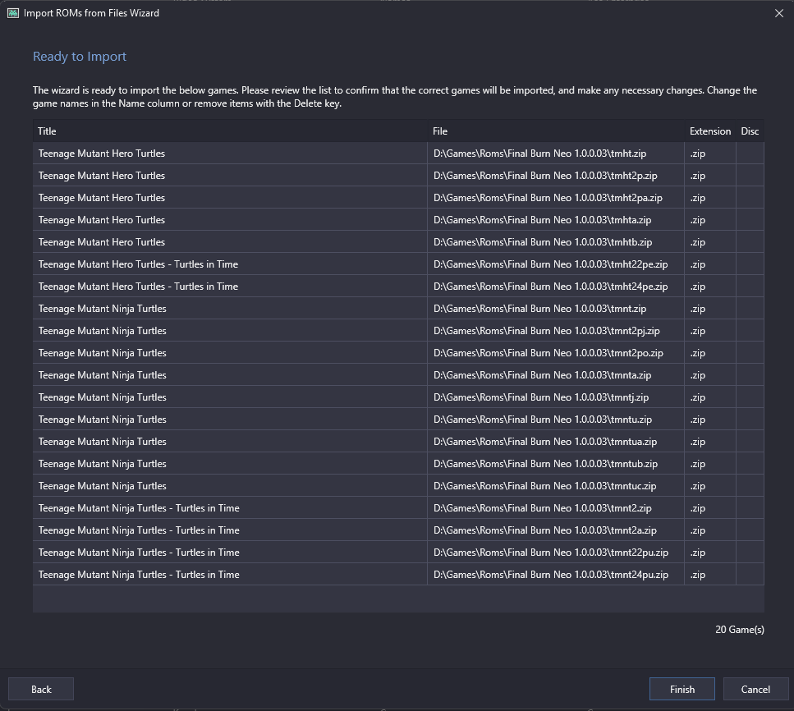Select the Teenage Mutant Ninja Turtles row tmnt.zip
Screen dimensions: 794x711
(398, 309)
